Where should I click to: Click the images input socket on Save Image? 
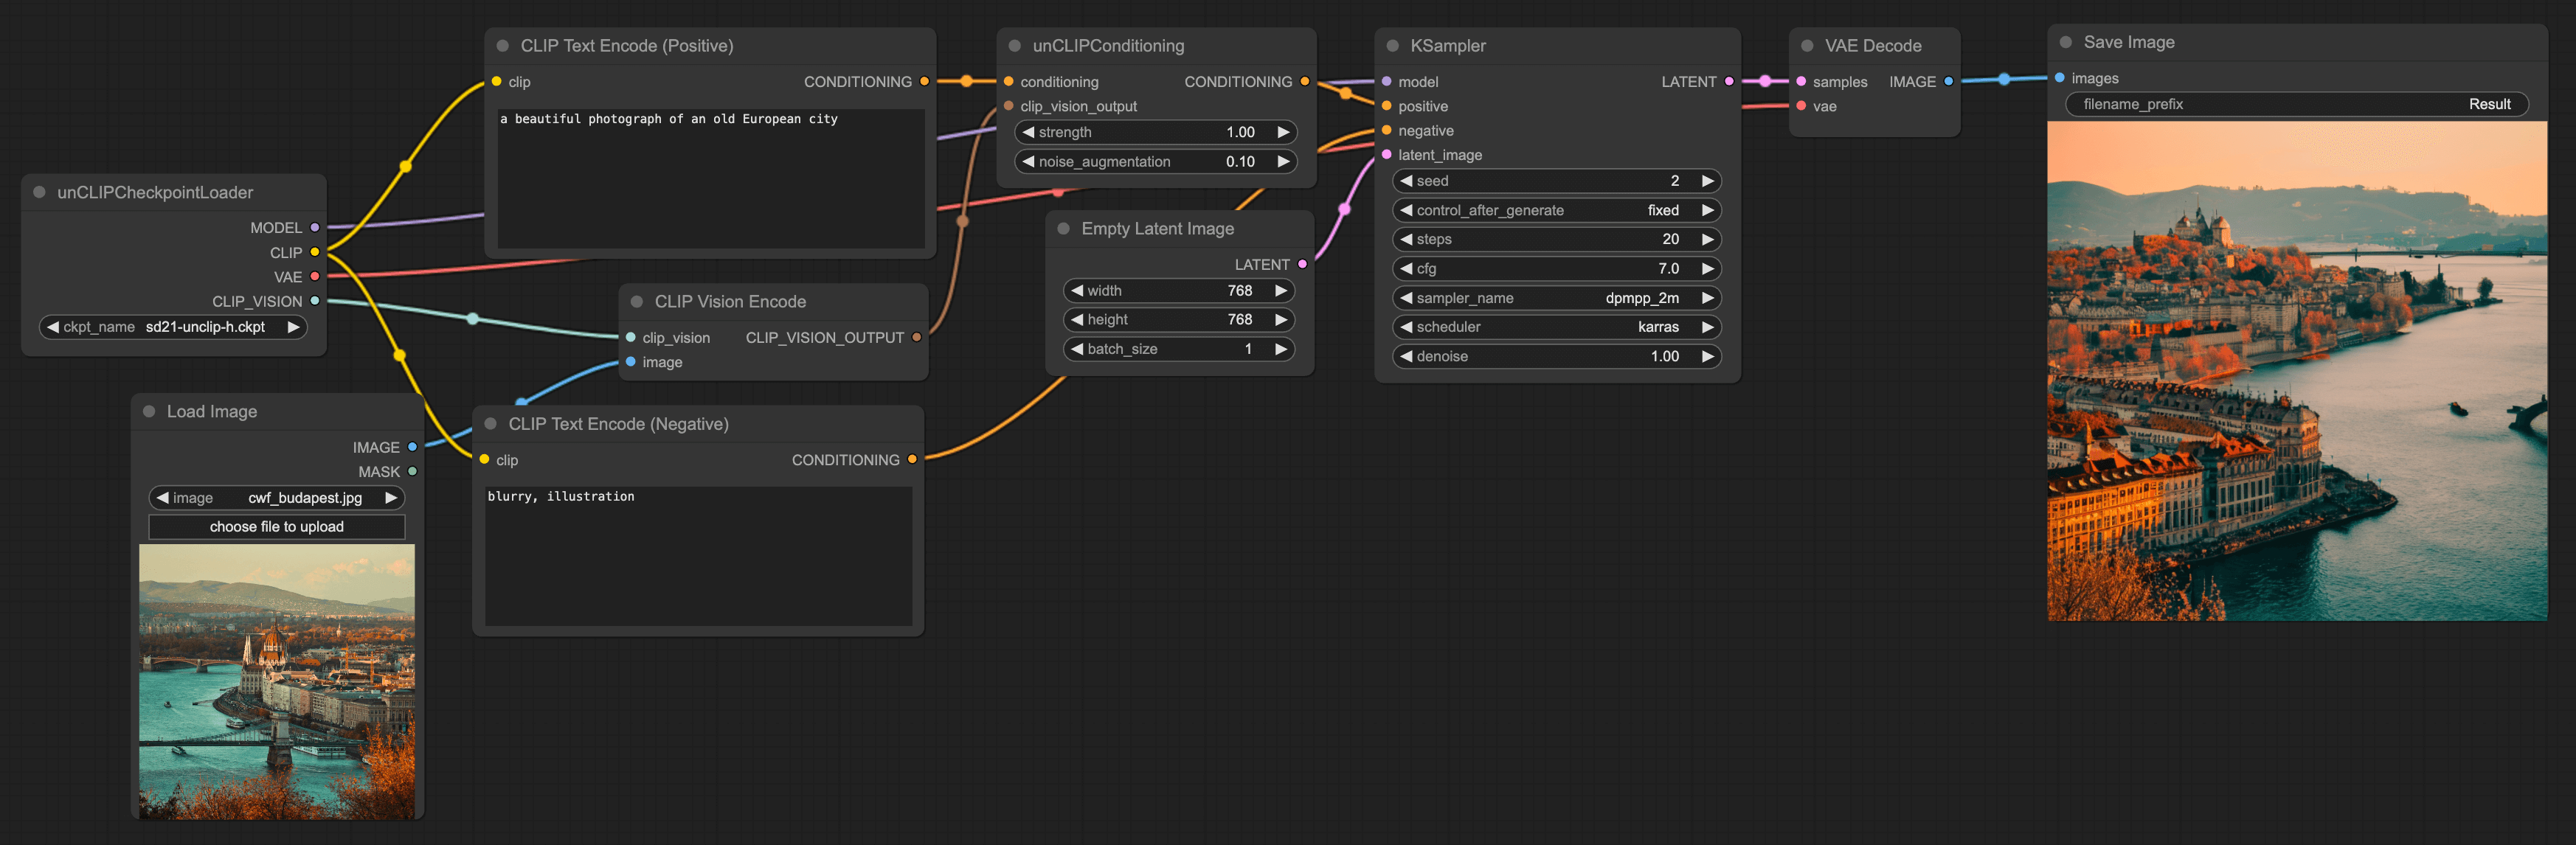pyautogui.click(x=2060, y=78)
